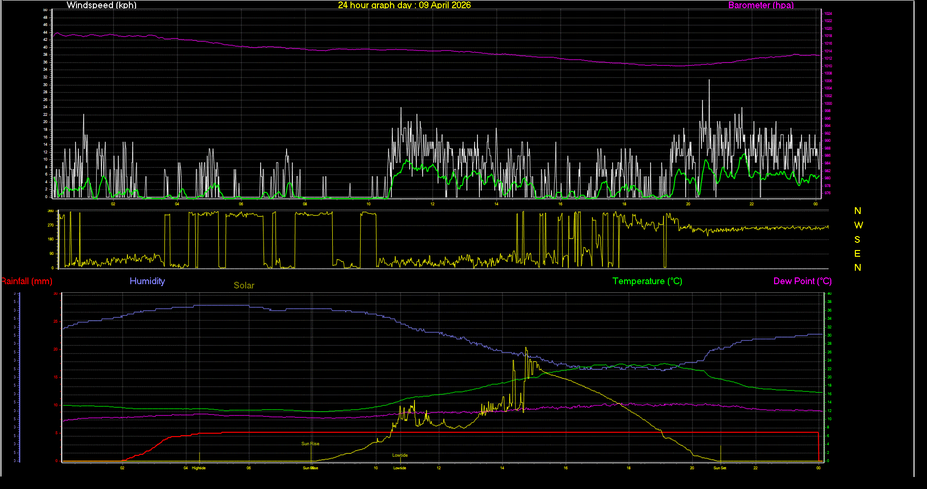Click the Sun Set marker on time axis

click(720, 468)
